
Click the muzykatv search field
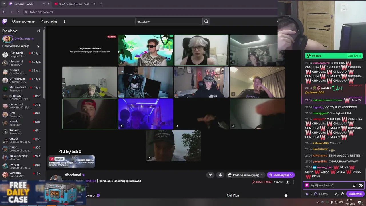(x=169, y=21)
